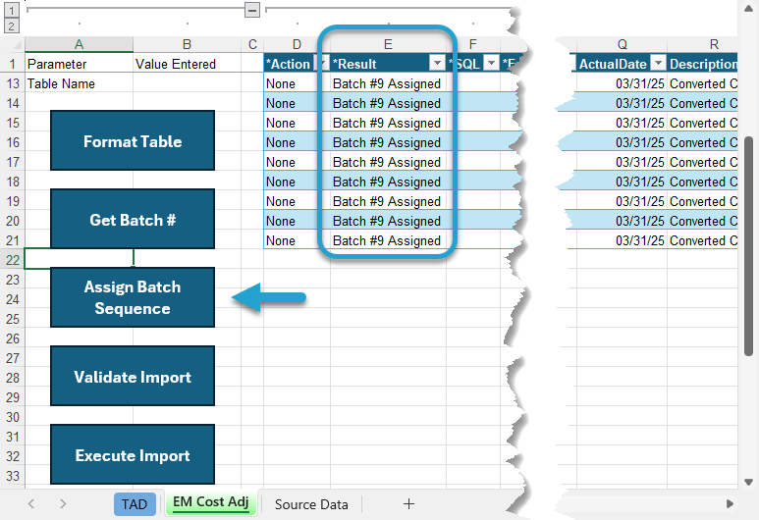Go to previous sheet tab arrow
Screen dimensions: 759x520
click(31, 504)
